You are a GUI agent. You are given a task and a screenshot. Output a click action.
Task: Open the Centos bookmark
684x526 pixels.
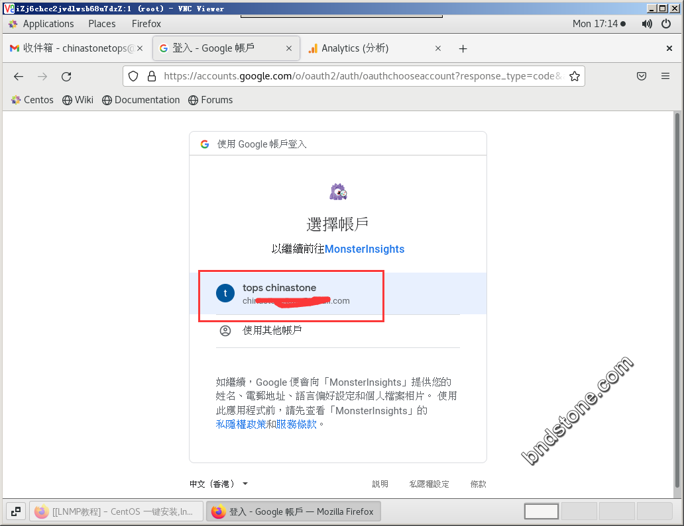point(32,100)
